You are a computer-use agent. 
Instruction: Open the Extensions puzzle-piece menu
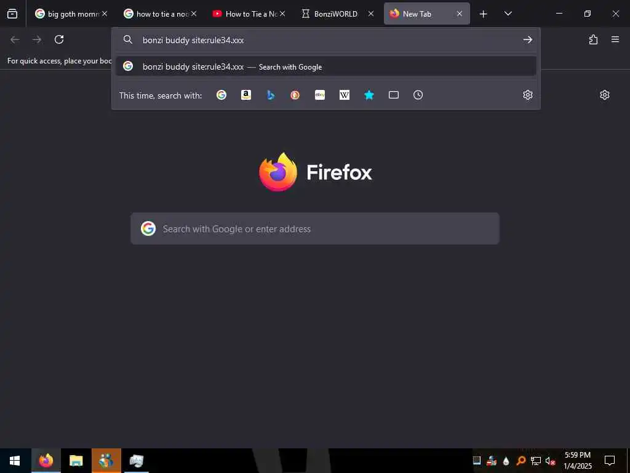593,39
